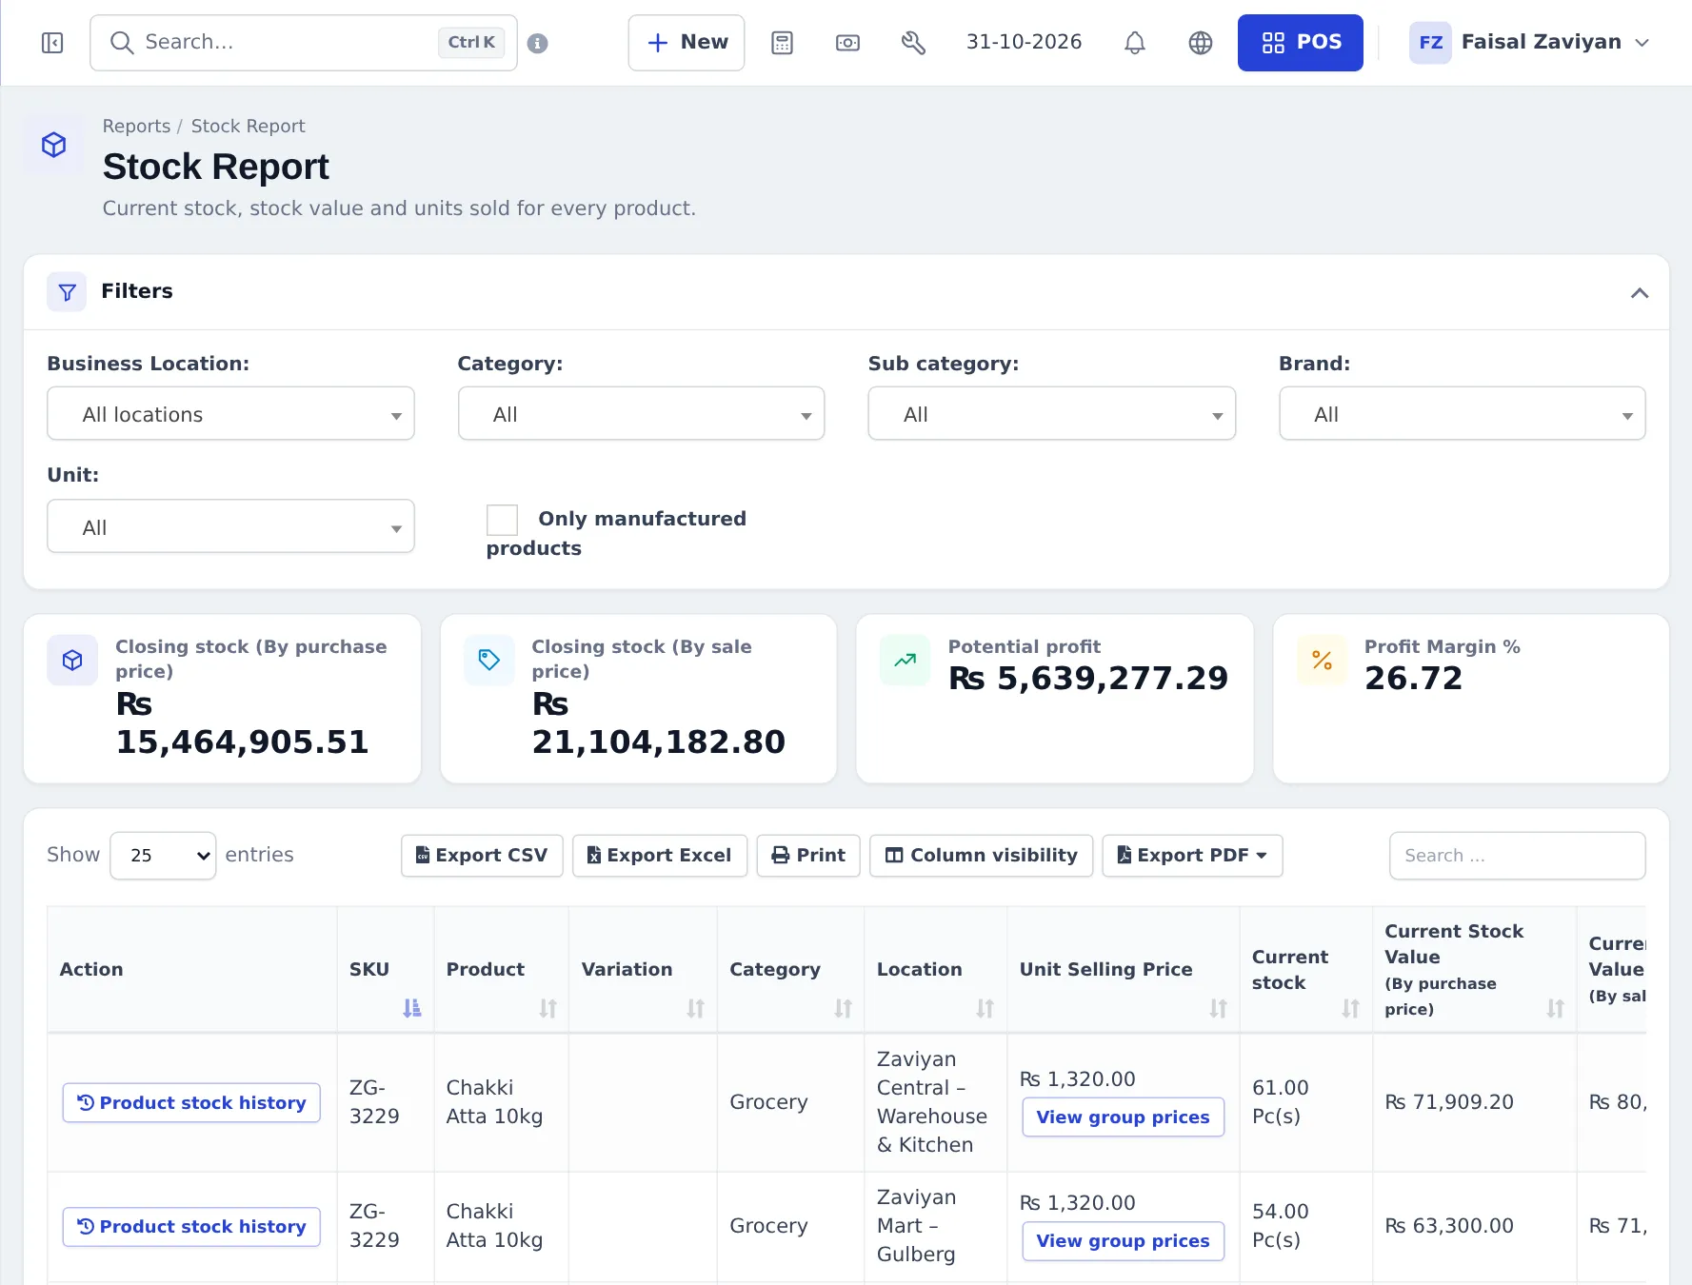Open the Category filter dropdown
This screenshot has width=1692, height=1285.
pyautogui.click(x=641, y=413)
